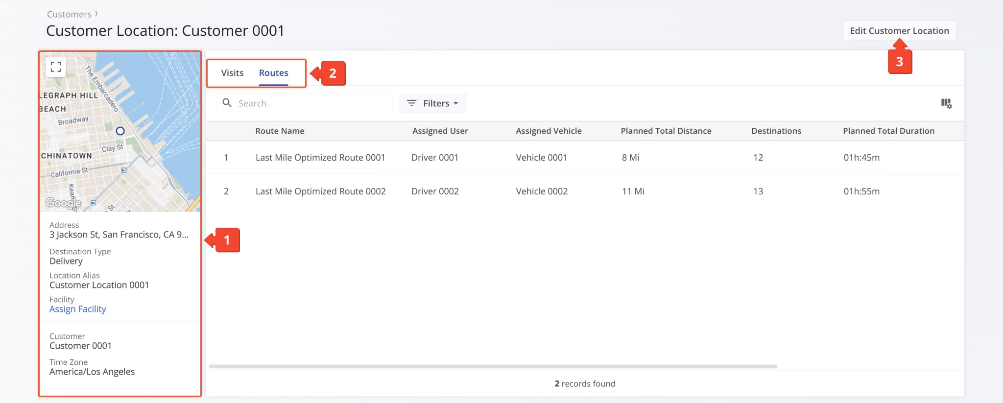Select Driver 0001 cell
Viewport: 1003px width, 403px height.
click(x=435, y=158)
